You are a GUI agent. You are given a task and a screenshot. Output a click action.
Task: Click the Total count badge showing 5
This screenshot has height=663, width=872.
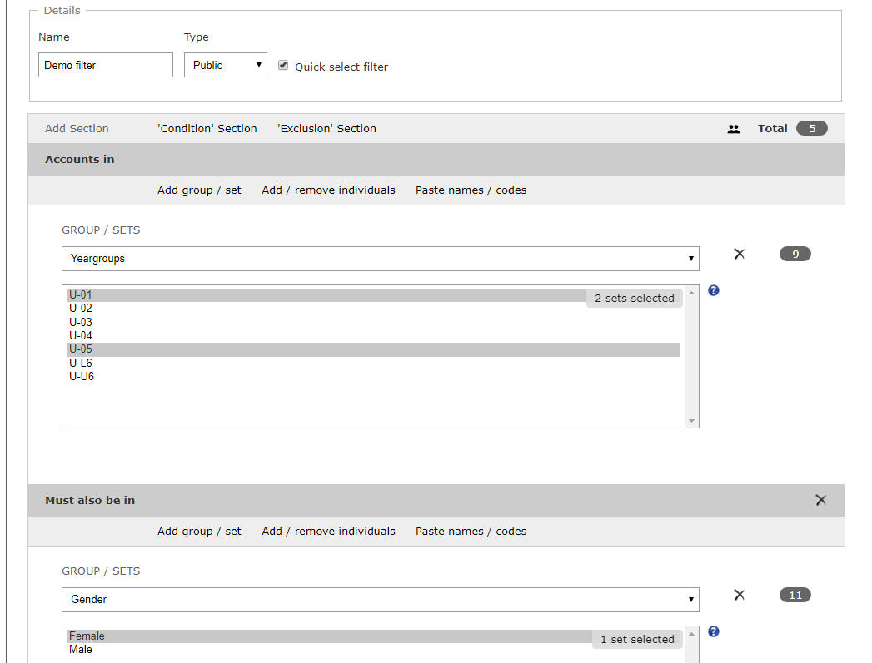(x=812, y=128)
